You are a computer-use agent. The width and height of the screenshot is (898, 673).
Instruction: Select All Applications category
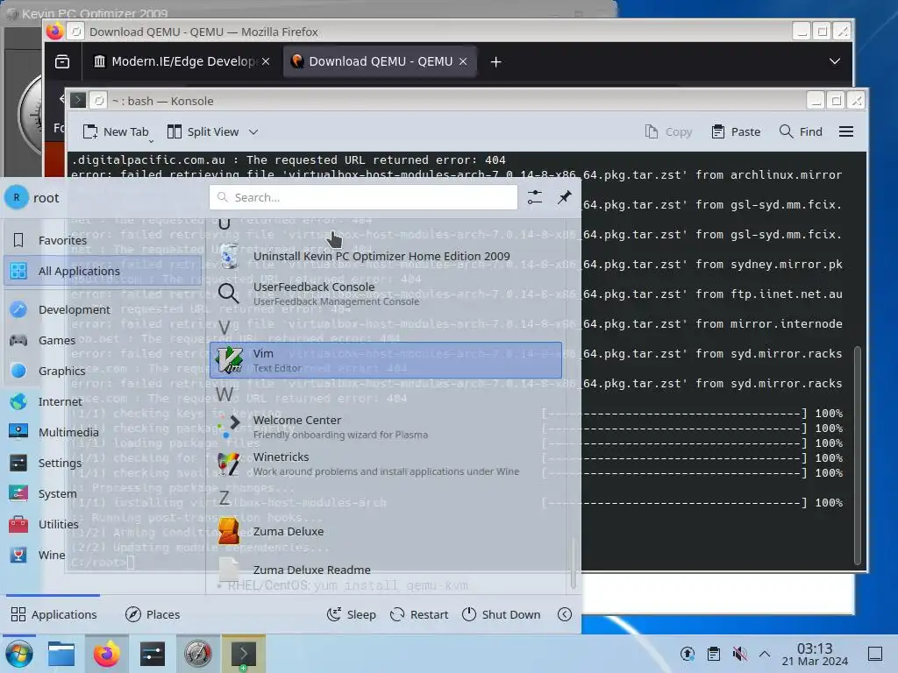point(103,271)
